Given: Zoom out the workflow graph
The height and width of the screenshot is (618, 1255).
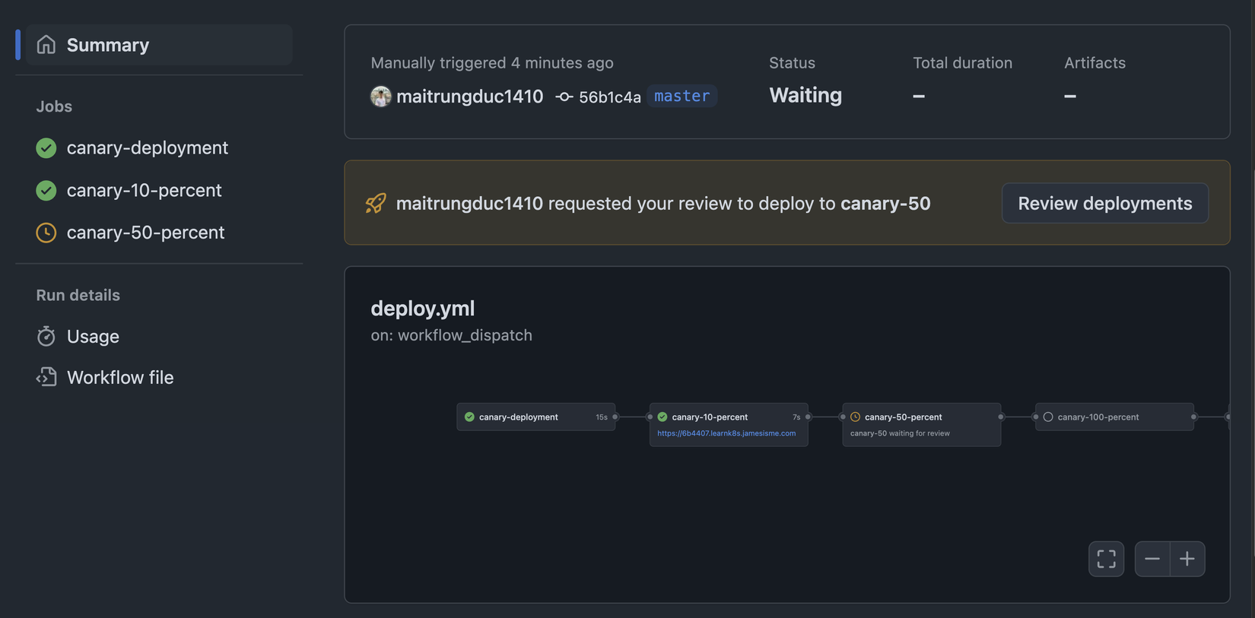Looking at the screenshot, I should 1152,559.
